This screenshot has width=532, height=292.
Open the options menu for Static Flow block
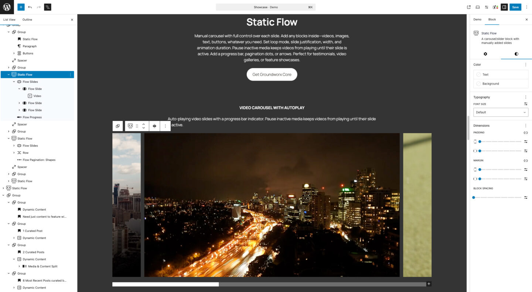[70, 74]
